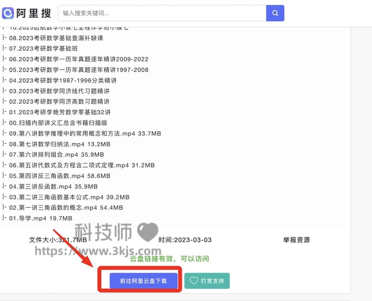Click the 打赏支持 button

pyautogui.click(x=207, y=281)
